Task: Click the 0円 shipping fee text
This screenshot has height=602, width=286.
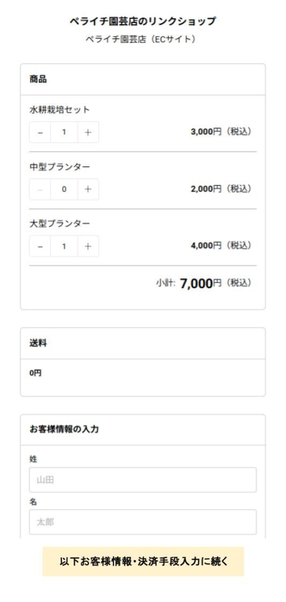Action: [35, 373]
